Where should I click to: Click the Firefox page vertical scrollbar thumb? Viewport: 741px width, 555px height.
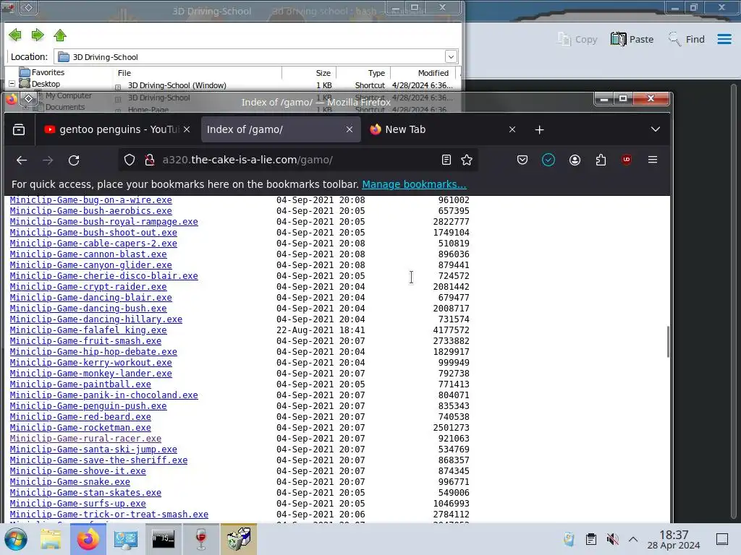point(668,342)
